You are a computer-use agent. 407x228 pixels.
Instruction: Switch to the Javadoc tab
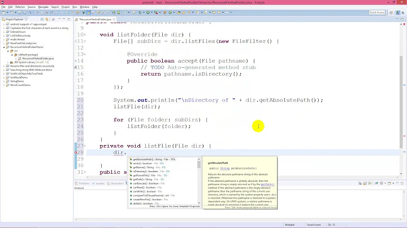pyautogui.click(x=98, y=183)
